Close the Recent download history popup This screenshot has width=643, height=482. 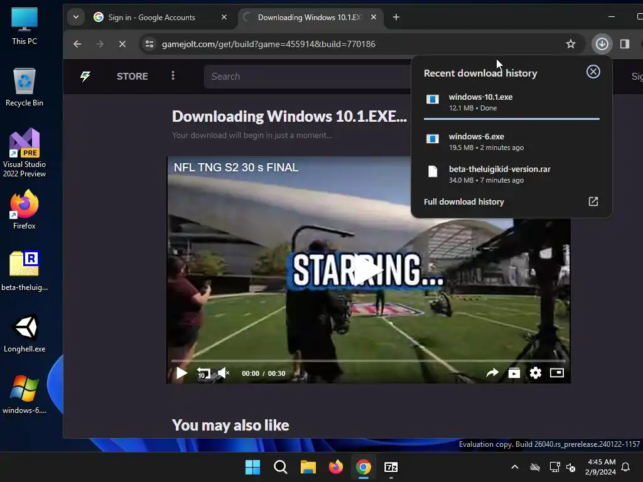tap(593, 72)
